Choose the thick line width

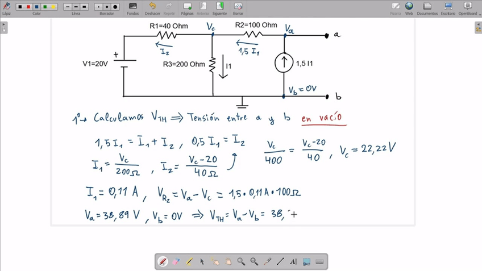[84, 6]
